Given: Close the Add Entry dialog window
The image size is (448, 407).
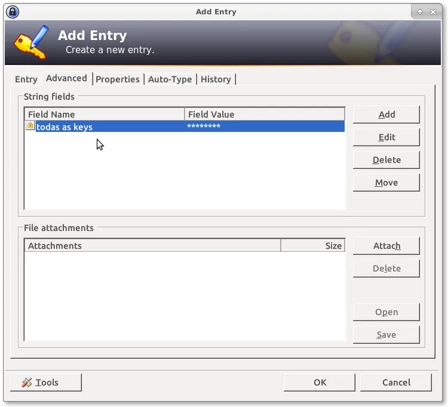Looking at the screenshot, I should point(433,12).
